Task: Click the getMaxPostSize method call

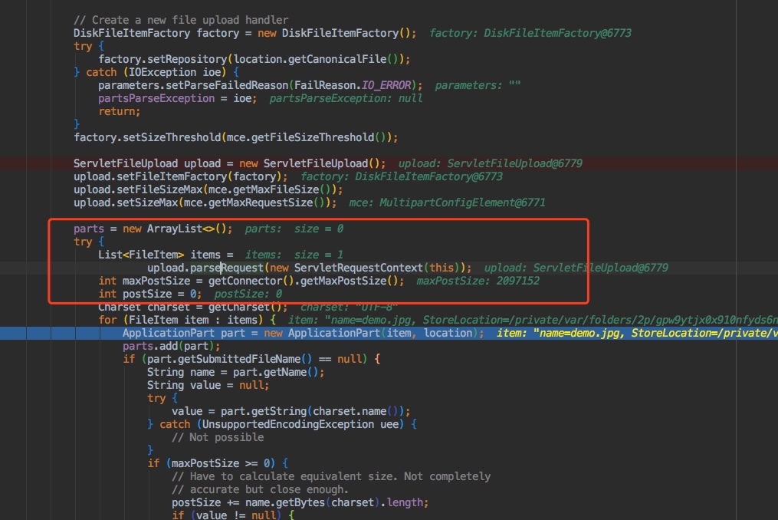Action: tap(356, 281)
